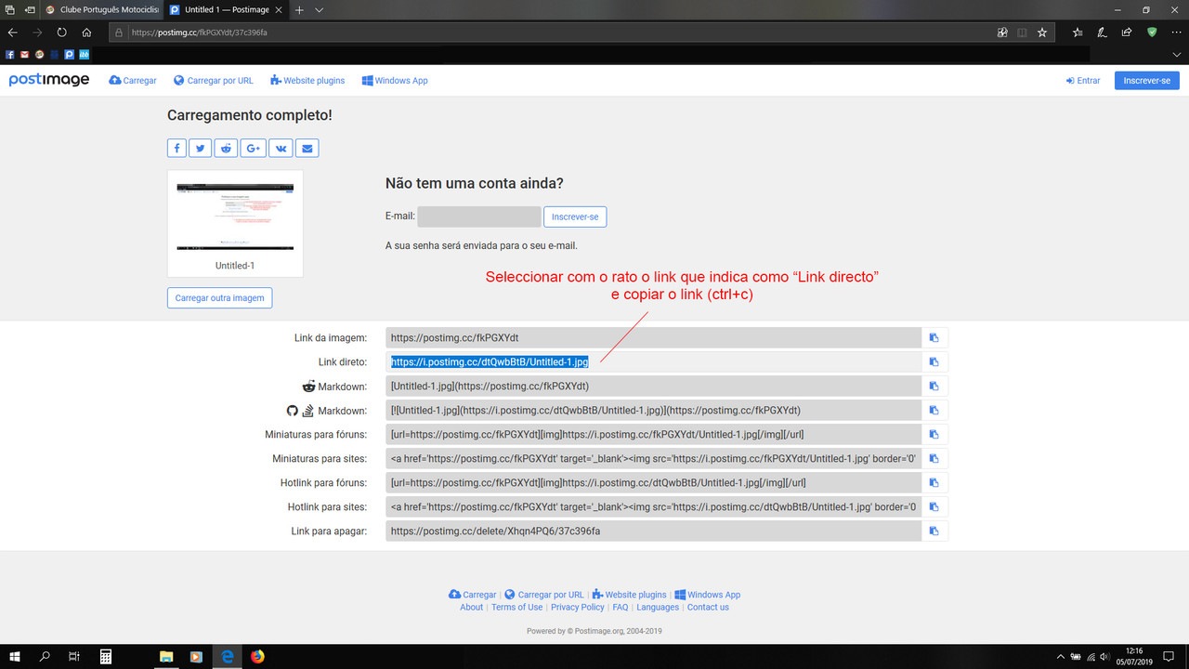Select the Link direto URL text
Image resolution: width=1189 pixels, height=669 pixels.
coord(490,361)
